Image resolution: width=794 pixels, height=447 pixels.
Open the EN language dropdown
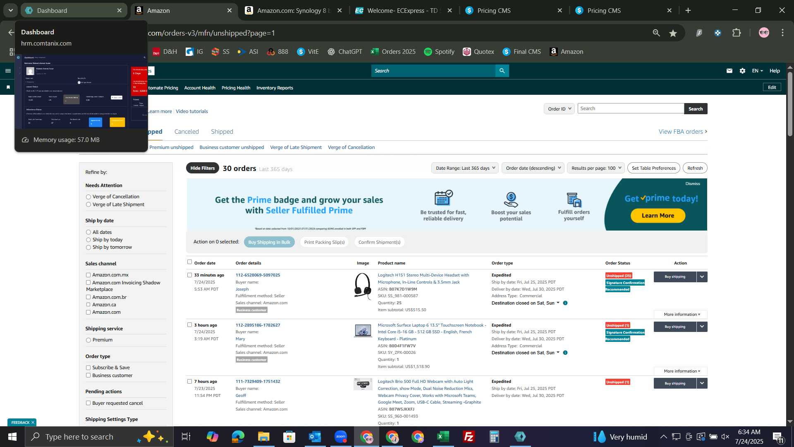pyautogui.click(x=757, y=71)
